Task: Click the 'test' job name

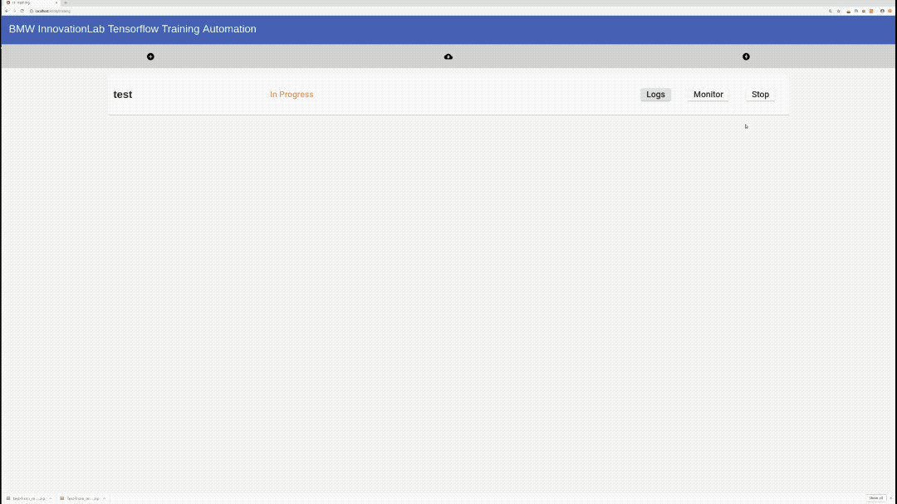Action: tap(122, 95)
